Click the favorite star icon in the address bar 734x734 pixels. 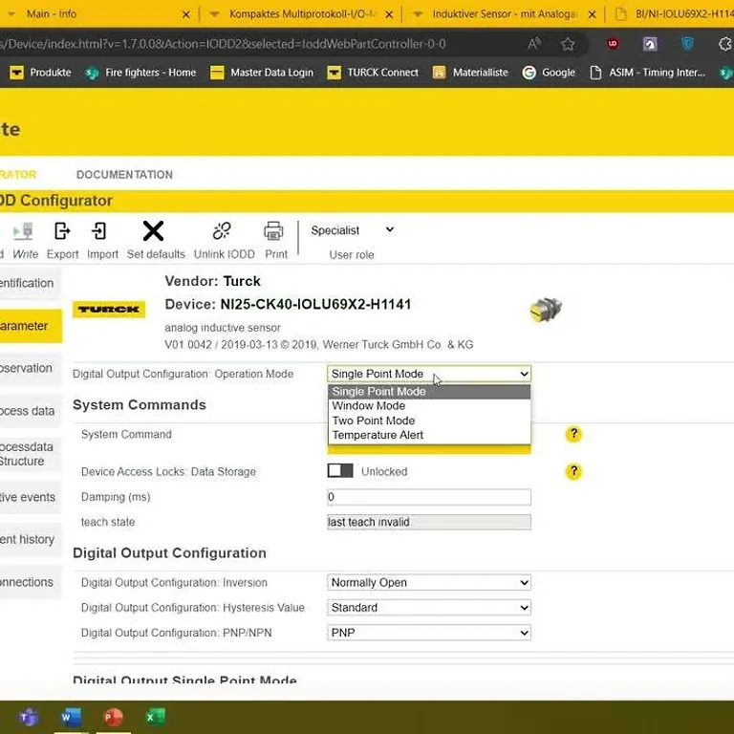[568, 44]
